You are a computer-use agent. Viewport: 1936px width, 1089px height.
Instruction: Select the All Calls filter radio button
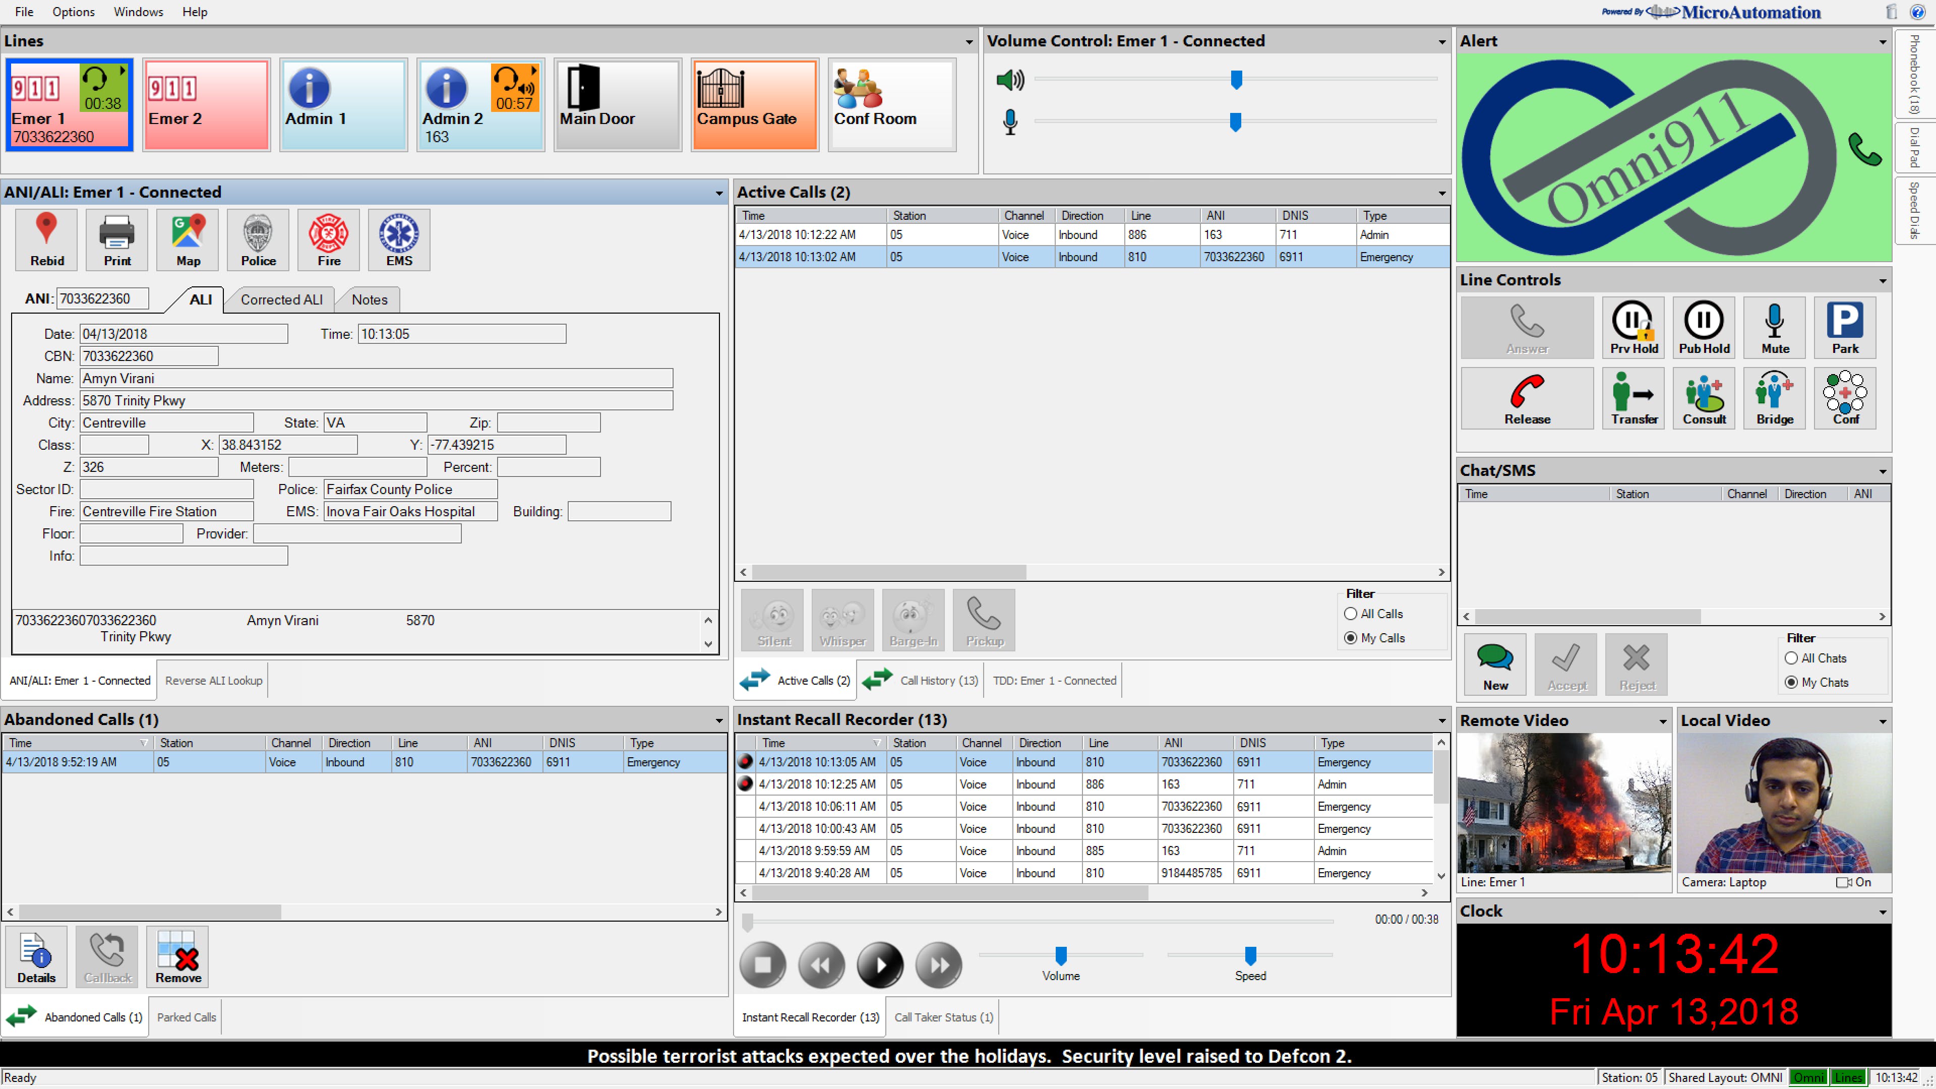(1351, 614)
